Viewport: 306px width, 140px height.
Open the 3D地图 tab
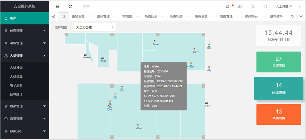127,16
